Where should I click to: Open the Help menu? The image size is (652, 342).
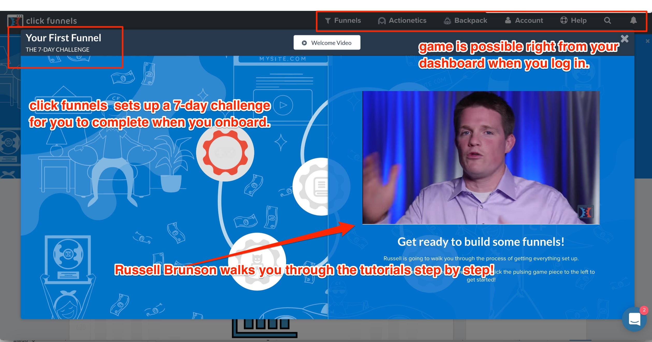[573, 20]
